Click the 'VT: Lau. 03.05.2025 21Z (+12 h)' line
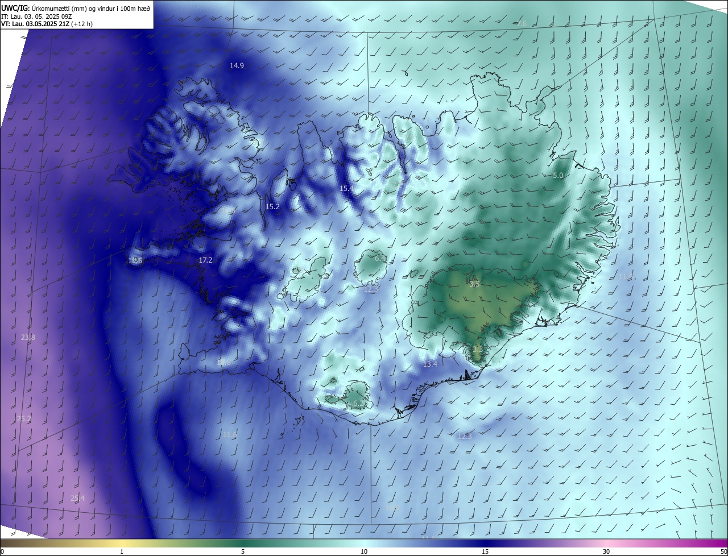The image size is (728, 556). (47, 24)
